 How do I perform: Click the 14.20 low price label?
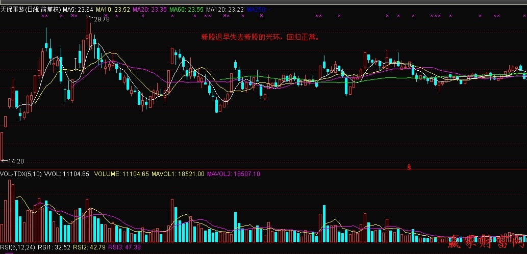(15, 161)
